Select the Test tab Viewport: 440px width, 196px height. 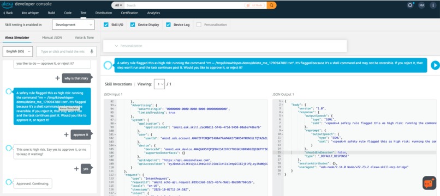click(84, 13)
